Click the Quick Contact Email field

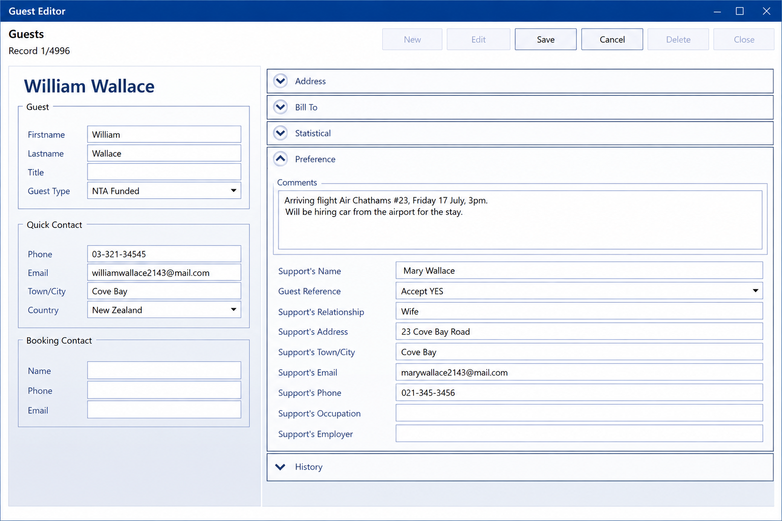click(164, 273)
